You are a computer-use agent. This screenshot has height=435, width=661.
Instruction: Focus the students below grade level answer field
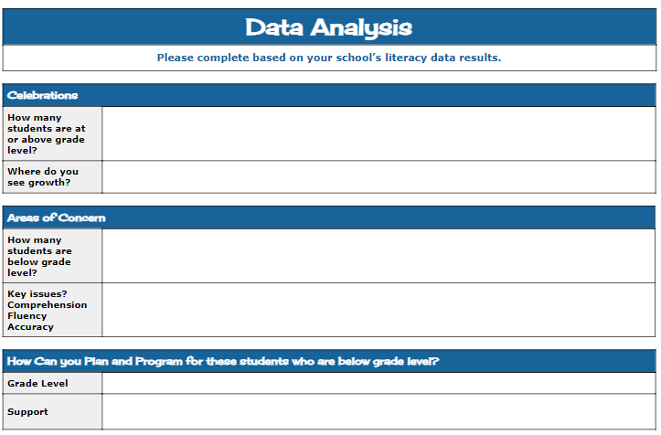click(x=378, y=256)
